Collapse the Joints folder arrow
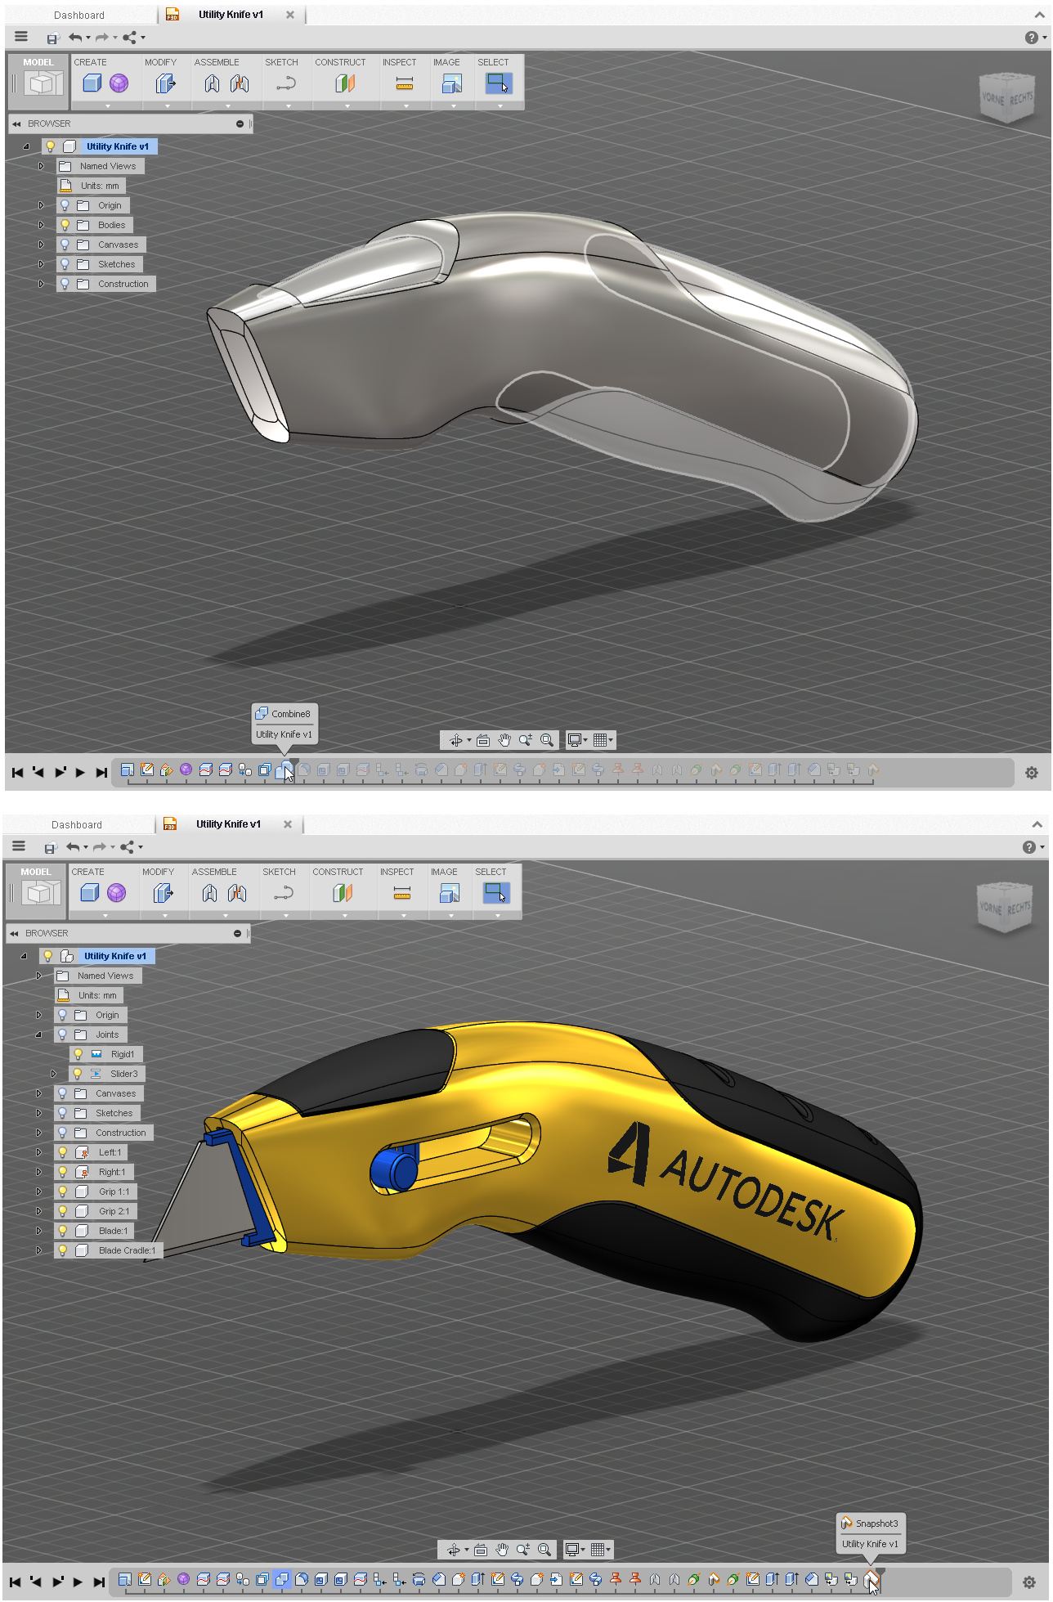The width and height of the screenshot is (1053, 1602). pyautogui.click(x=38, y=1034)
